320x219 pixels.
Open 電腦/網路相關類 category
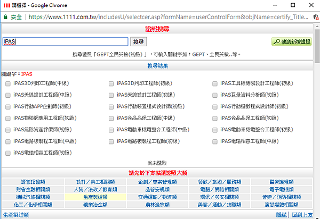pos(219,189)
